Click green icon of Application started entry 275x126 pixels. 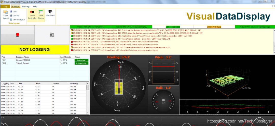pyautogui.click(x=72, y=36)
